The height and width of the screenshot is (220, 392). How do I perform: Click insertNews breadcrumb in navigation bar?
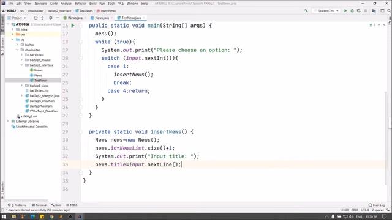106,11
